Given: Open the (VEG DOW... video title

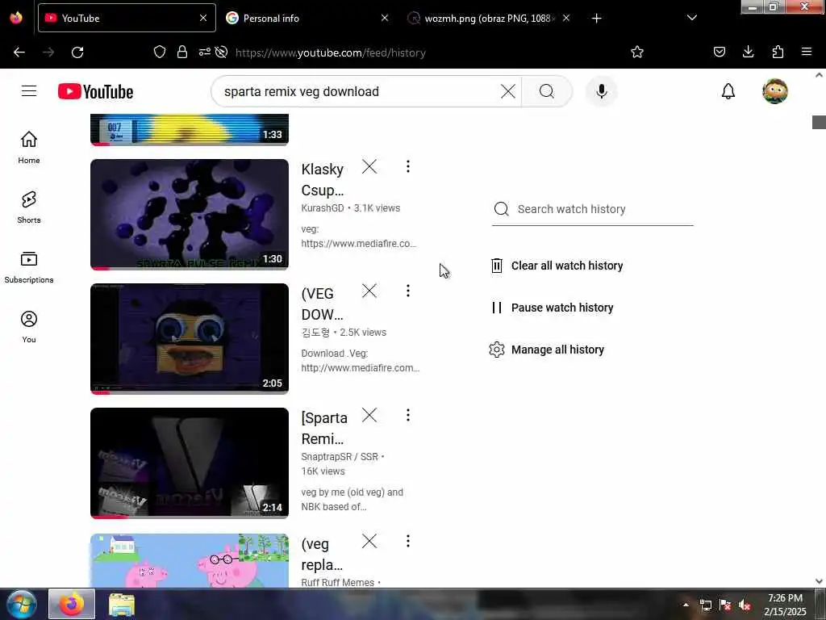Looking at the screenshot, I should click(322, 304).
